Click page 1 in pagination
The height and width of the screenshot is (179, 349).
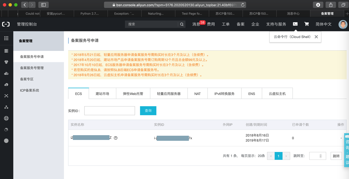[x=278, y=156]
